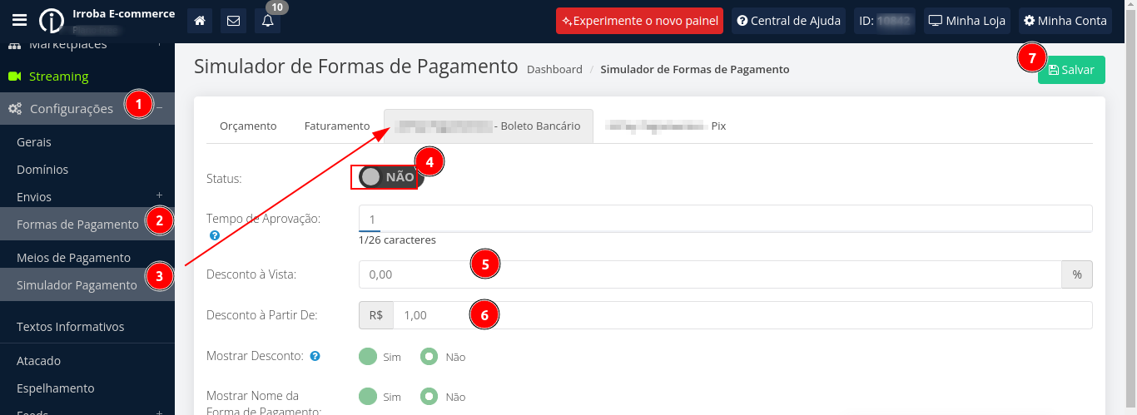
Task: Select Não for Mostrar Nome da Forma
Action: tap(429, 397)
